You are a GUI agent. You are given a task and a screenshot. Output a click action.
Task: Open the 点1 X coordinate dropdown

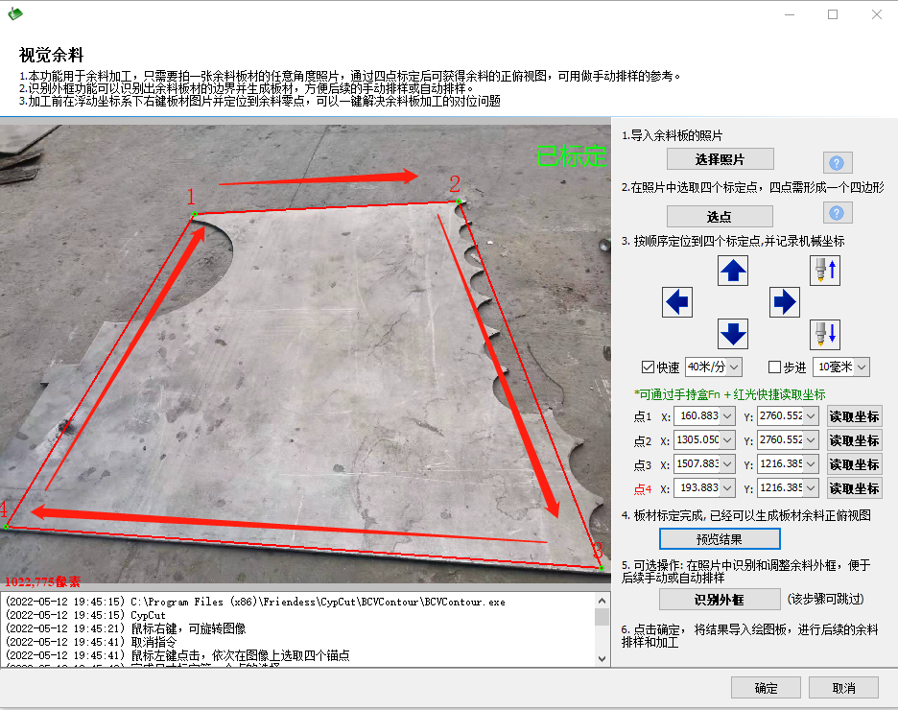pos(727,416)
